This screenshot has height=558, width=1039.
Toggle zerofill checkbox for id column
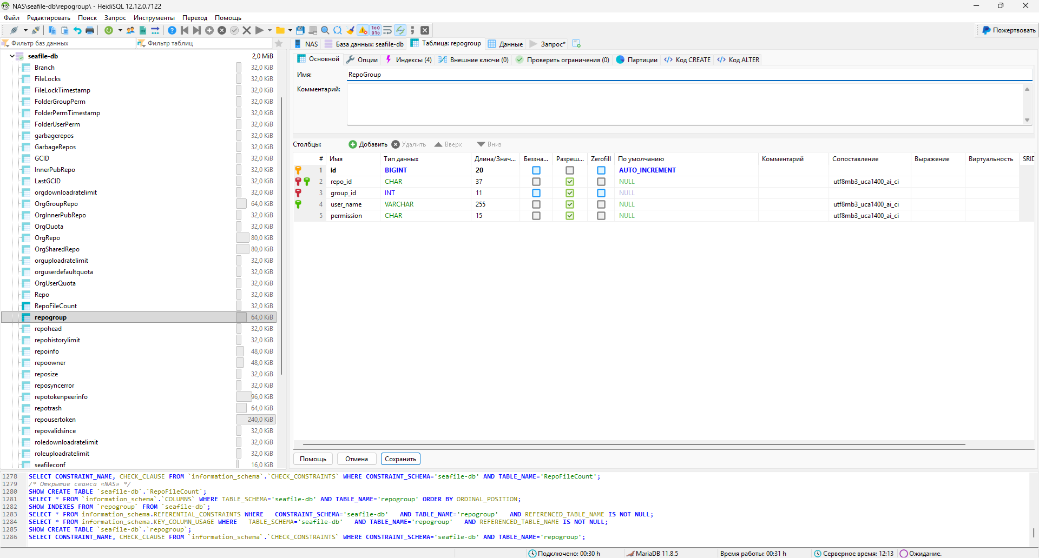601,170
